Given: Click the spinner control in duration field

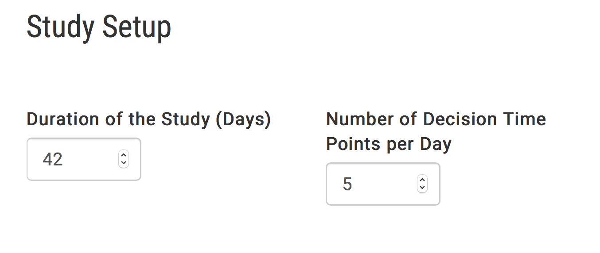Looking at the screenshot, I should pyautogui.click(x=124, y=159).
